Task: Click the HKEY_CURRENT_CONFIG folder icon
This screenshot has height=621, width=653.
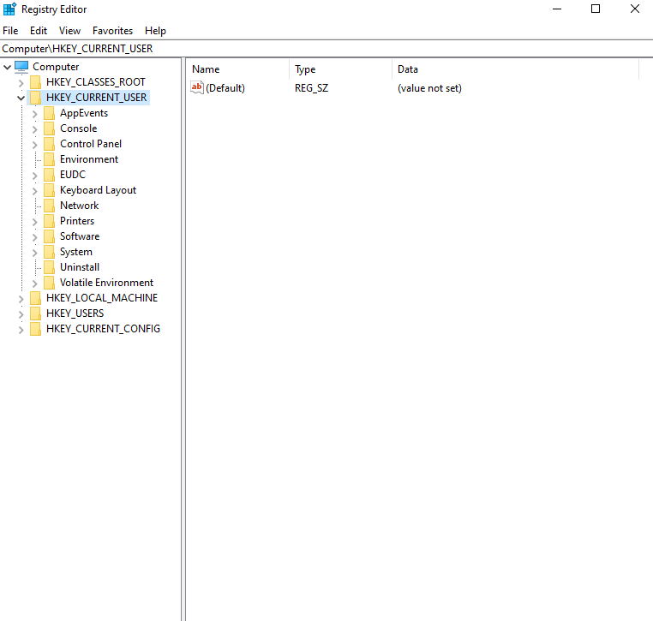Action: (36, 328)
